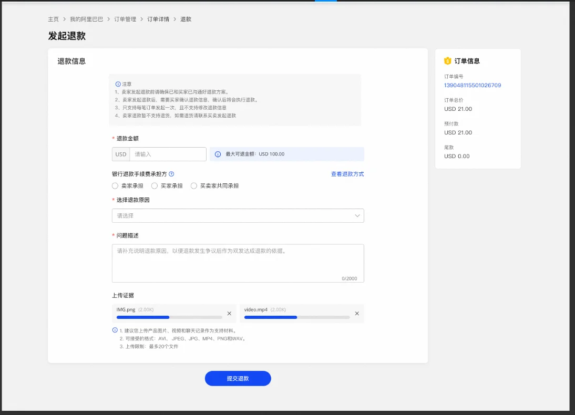This screenshot has width=575, height=415.
Task: Open 我的阿里巴巴 breadcrumb link
Action: click(86, 19)
